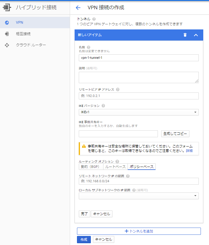Click the back arrow beside VPN 接続の作成
The height and width of the screenshot is (245, 209).
78,8
